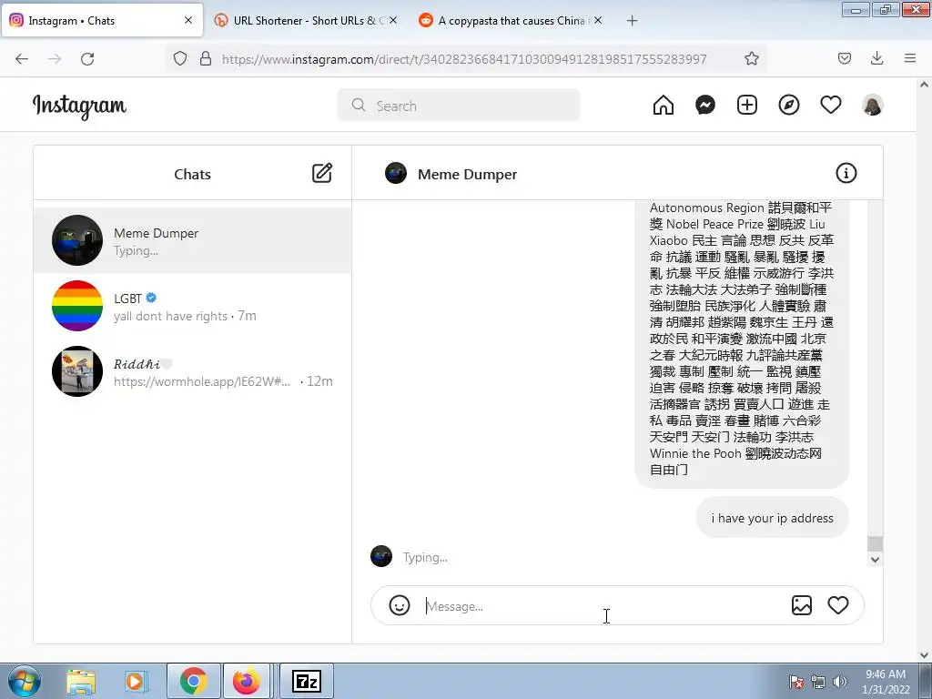The width and height of the screenshot is (932, 699).
Task: Click Meme Dumper avatar in chat list
Action: coord(77,240)
